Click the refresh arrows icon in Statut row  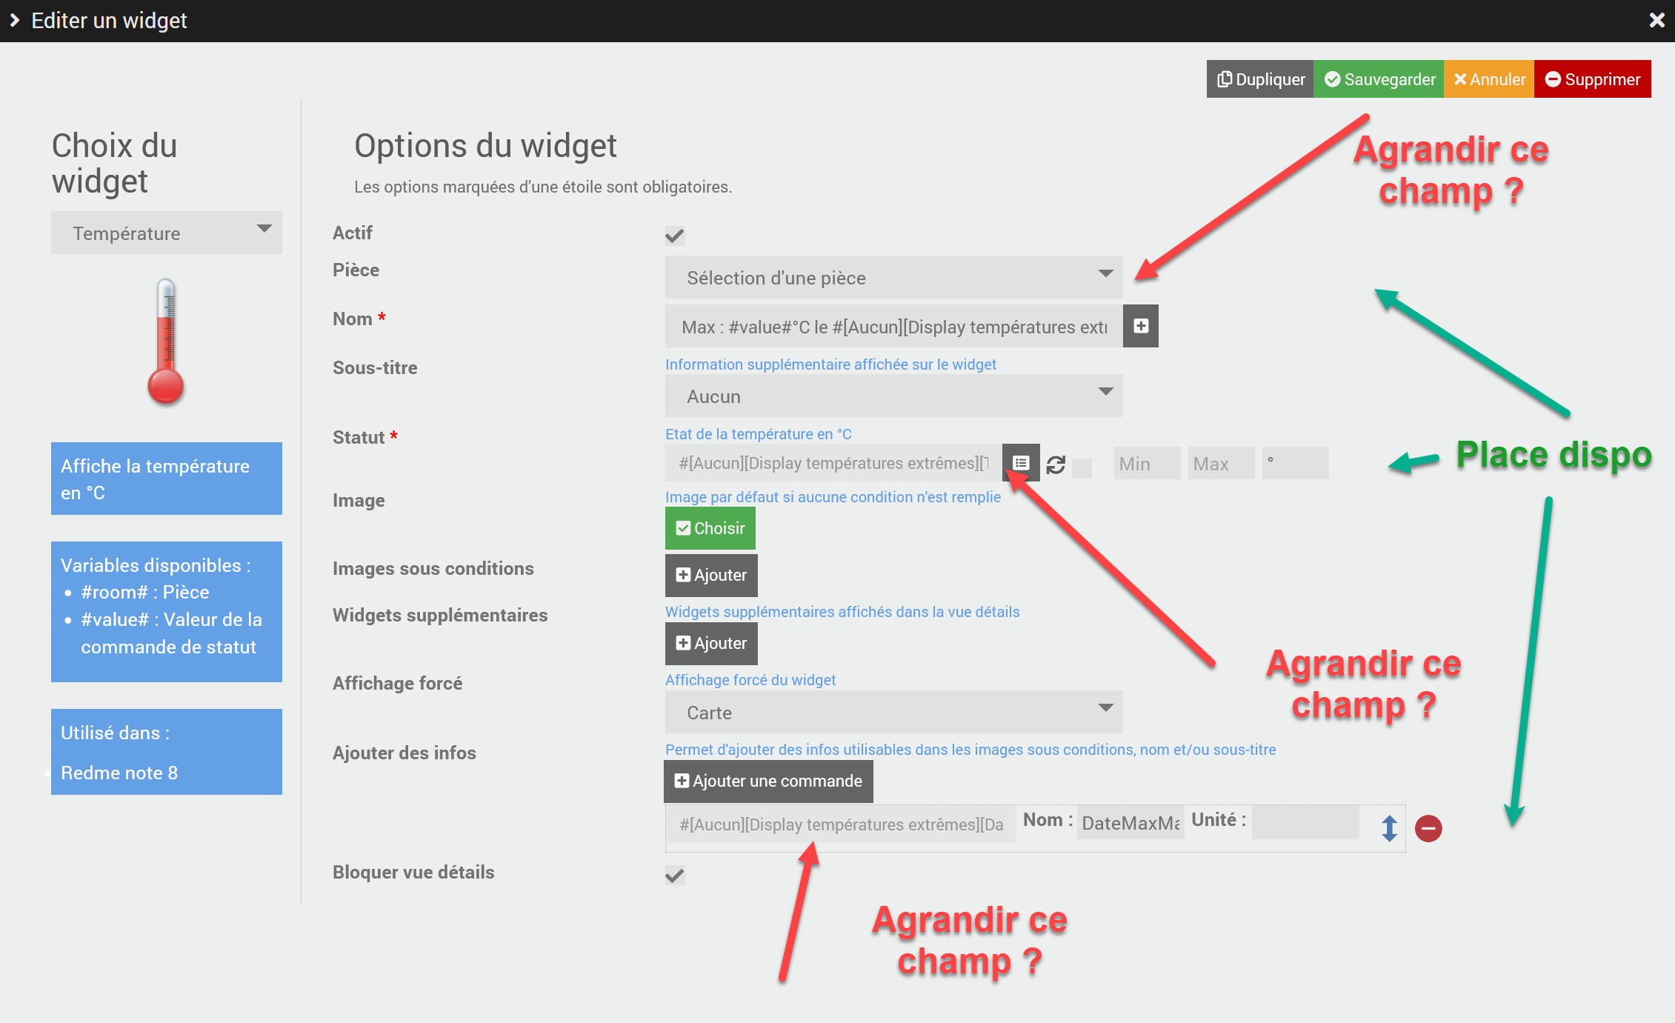[x=1056, y=464]
